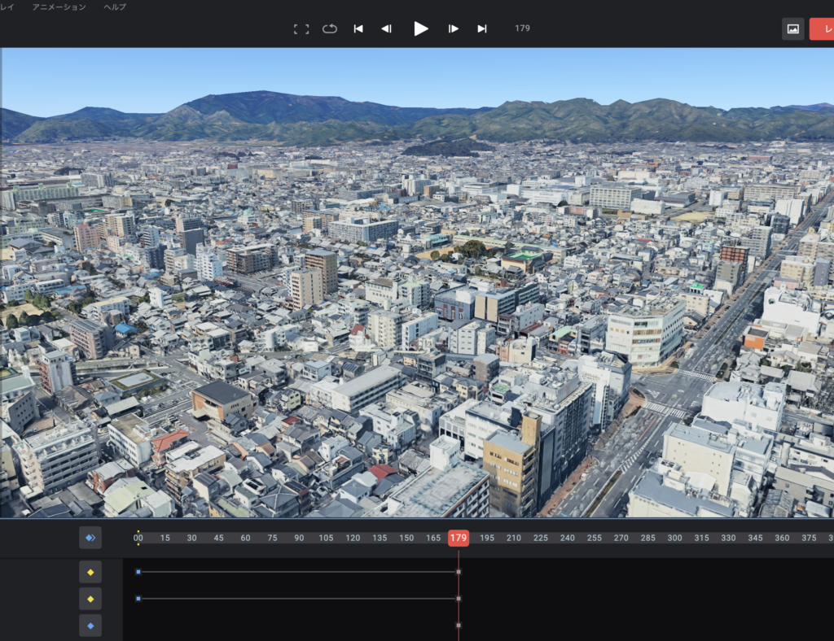Screen dimensions: 834x641
Task: Toggle keyframe diamond for first attribute track
Action: coord(90,572)
